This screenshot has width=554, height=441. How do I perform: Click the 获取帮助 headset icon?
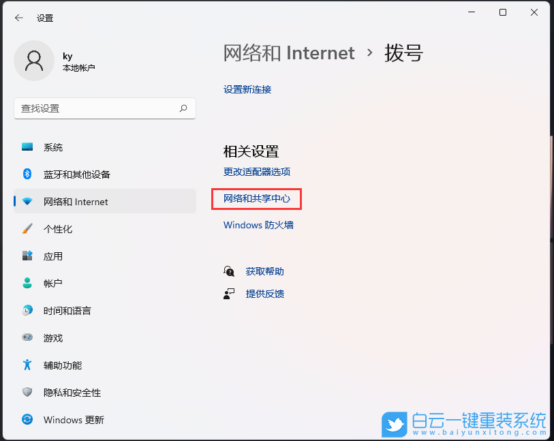(x=230, y=270)
